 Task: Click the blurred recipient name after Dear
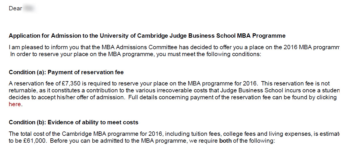point(29,9)
